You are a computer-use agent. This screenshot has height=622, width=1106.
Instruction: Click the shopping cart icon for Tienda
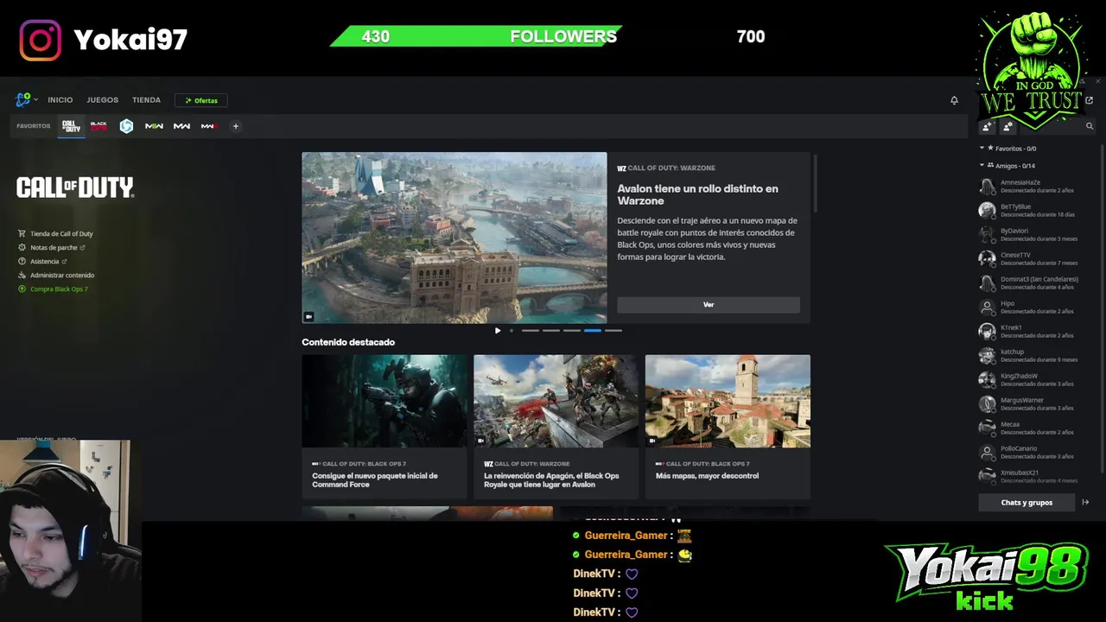pos(22,233)
